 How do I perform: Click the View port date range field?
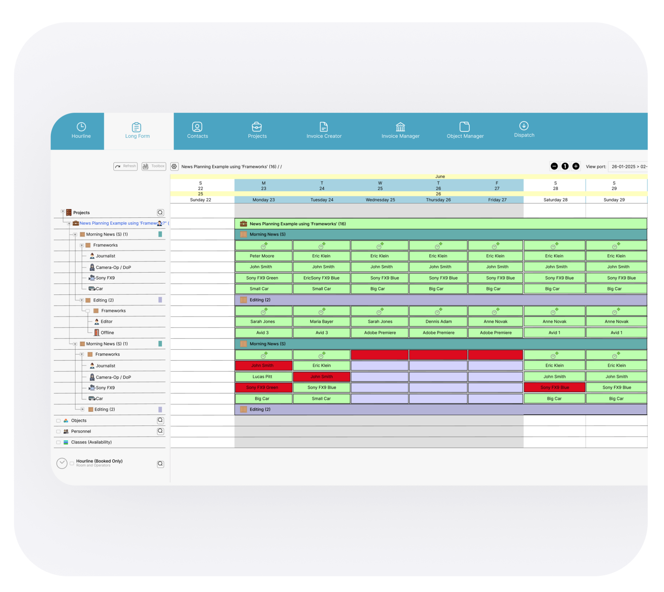click(x=628, y=167)
